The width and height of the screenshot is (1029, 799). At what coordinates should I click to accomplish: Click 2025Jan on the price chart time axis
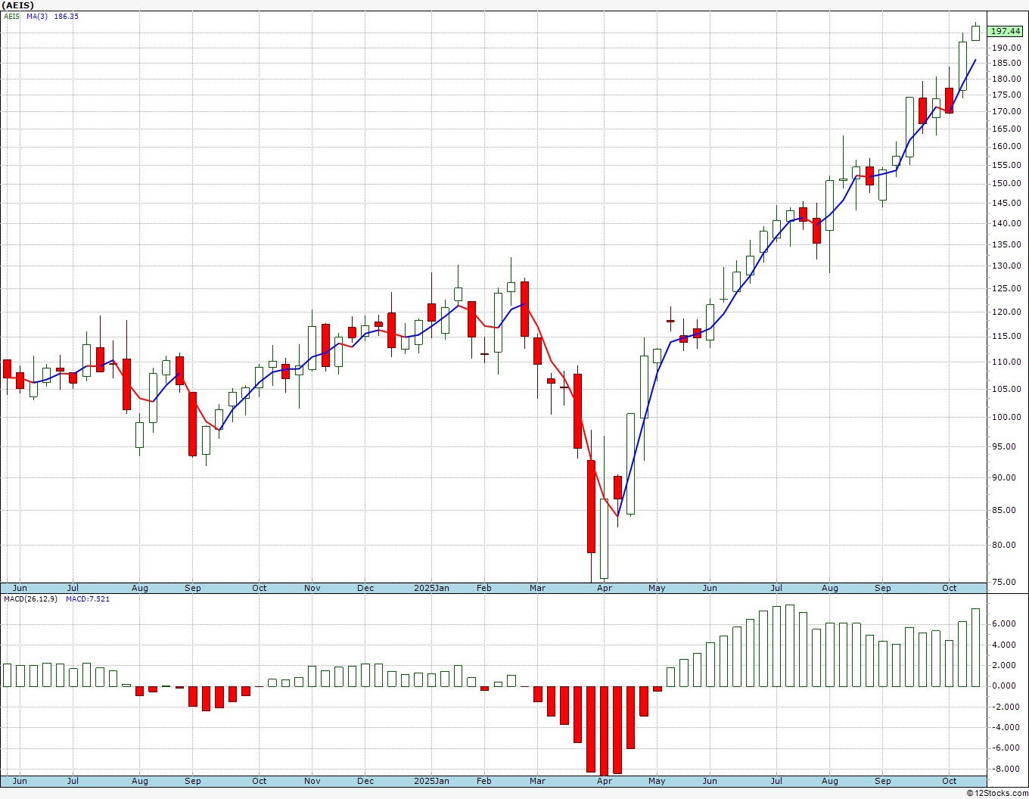[x=432, y=588]
